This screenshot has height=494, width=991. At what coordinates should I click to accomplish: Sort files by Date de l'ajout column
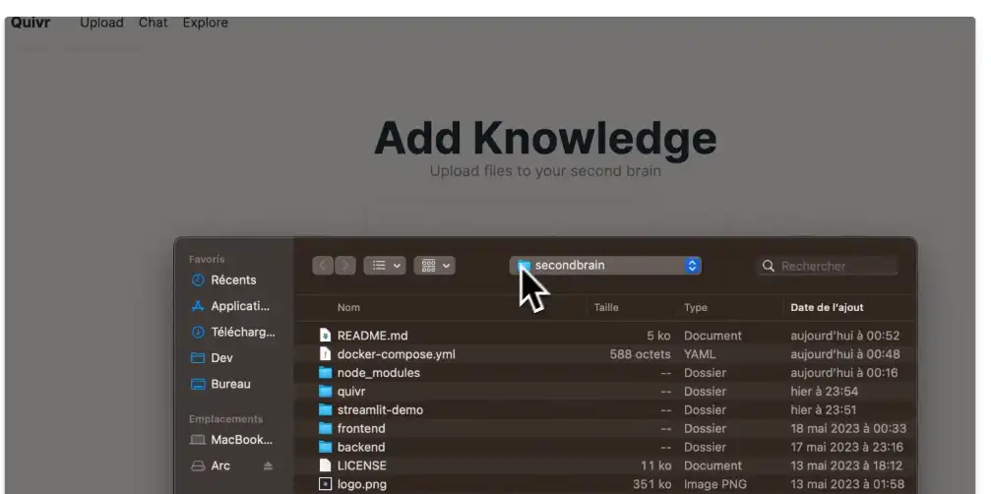pyautogui.click(x=827, y=308)
